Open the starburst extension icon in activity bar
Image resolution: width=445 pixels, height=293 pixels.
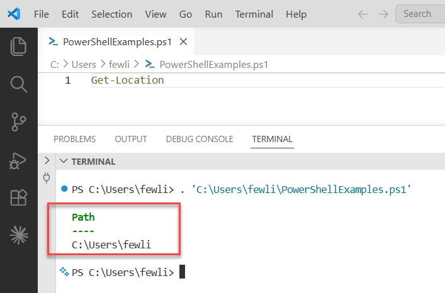19,235
